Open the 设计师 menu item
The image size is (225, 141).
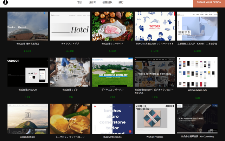(x=92, y=2)
